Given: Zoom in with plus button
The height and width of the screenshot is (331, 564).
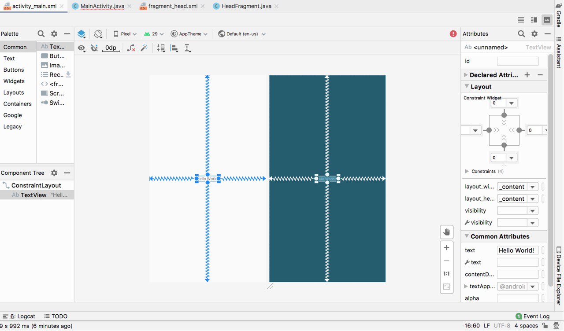Looking at the screenshot, I should pos(446,247).
